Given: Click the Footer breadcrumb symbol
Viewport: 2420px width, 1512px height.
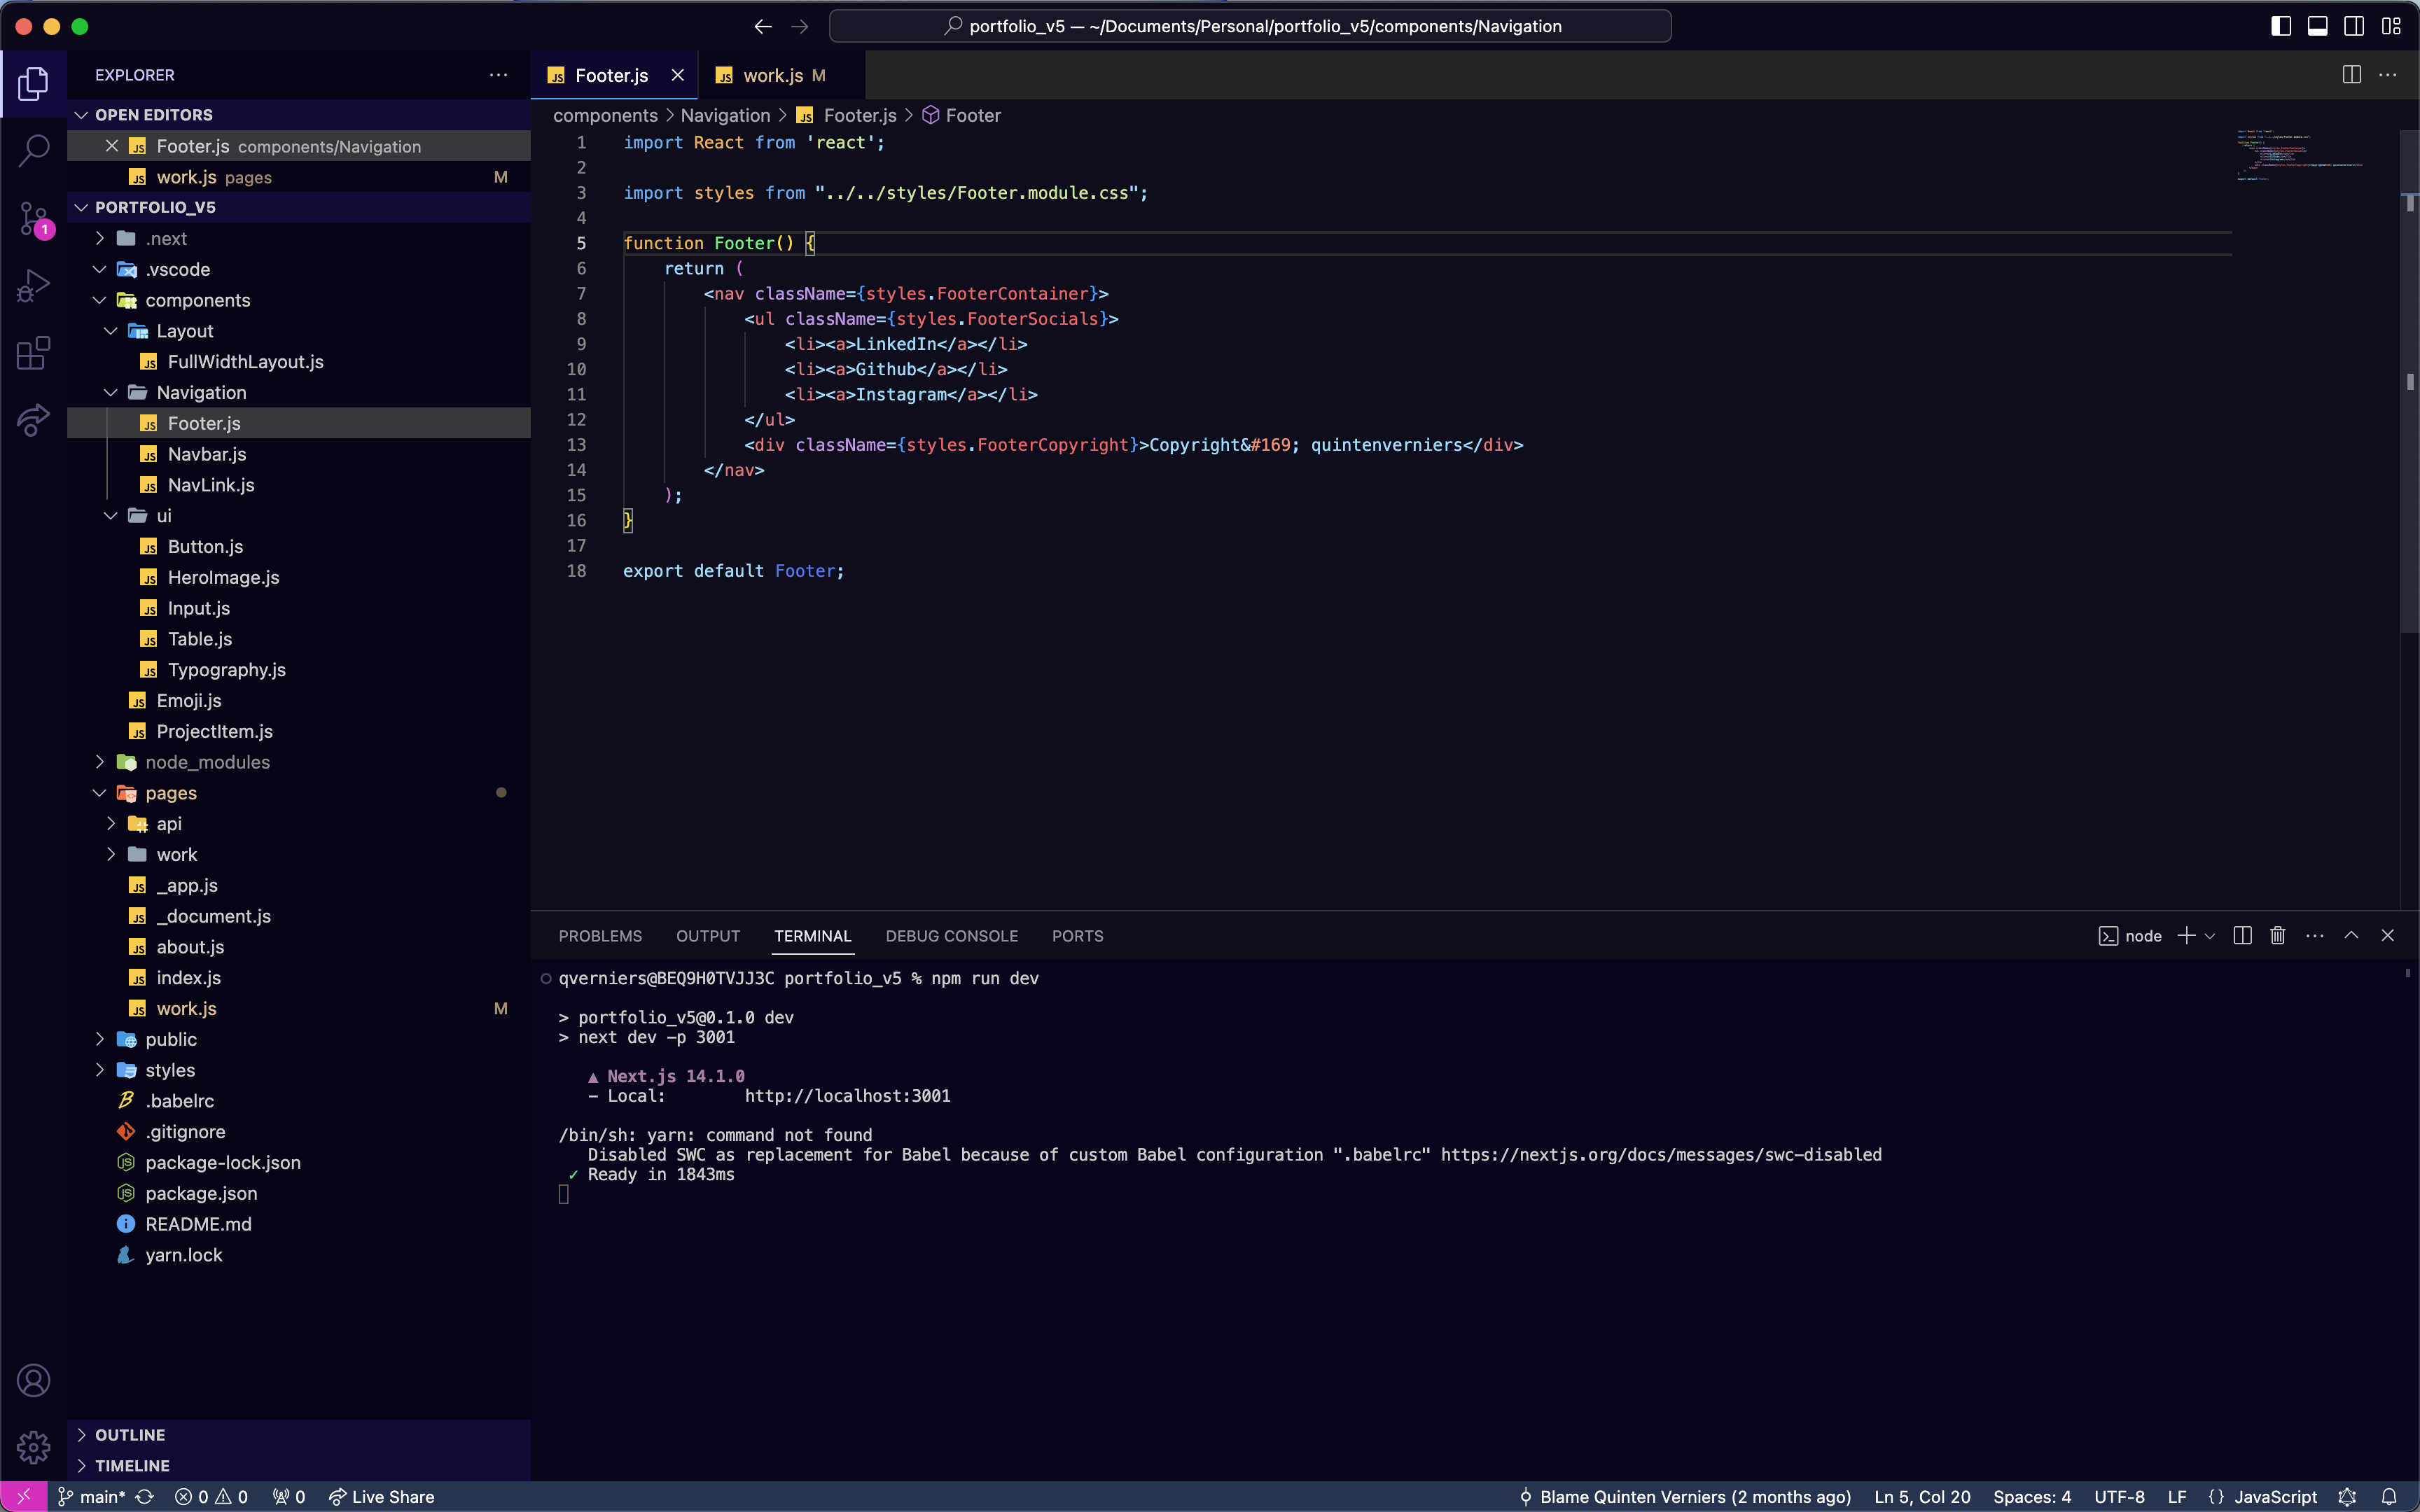Looking at the screenshot, I should pyautogui.click(x=961, y=115).
